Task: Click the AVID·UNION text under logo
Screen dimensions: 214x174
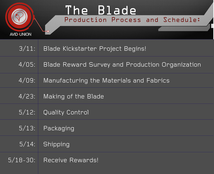Action: [20, 34]
